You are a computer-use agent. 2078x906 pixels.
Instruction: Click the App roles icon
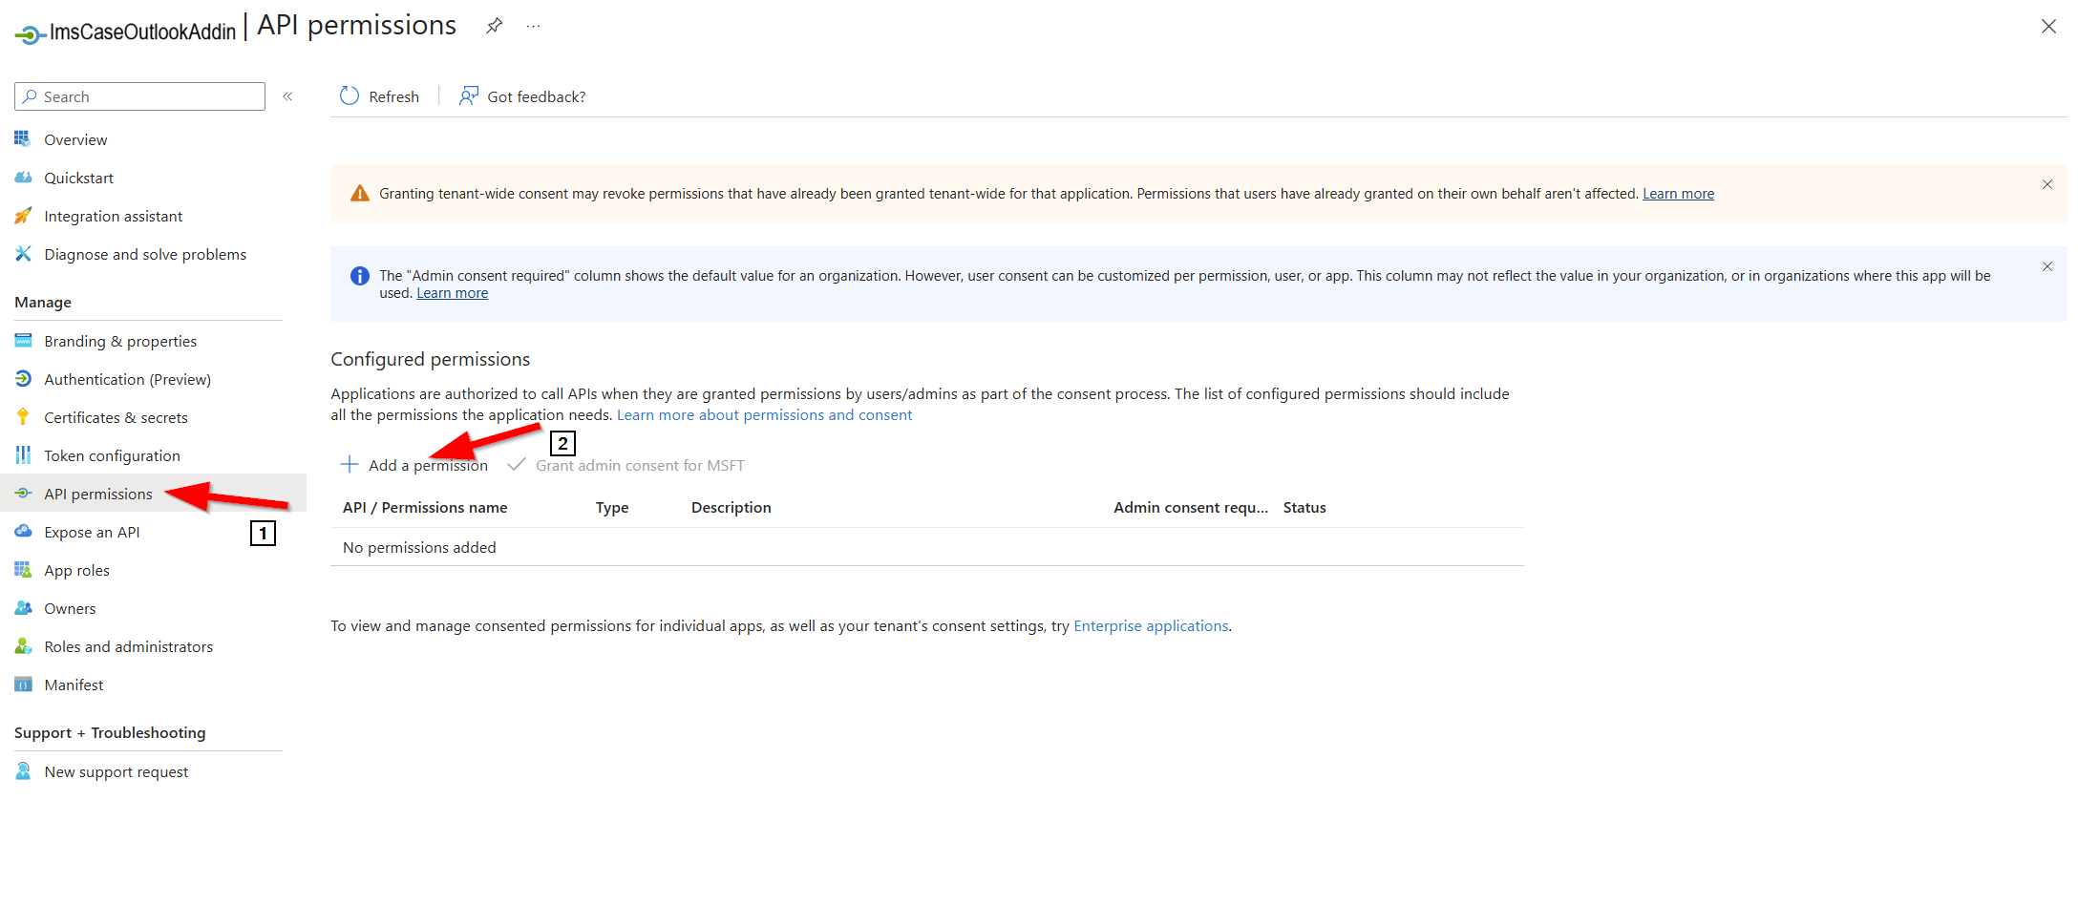tap(23, 570)
